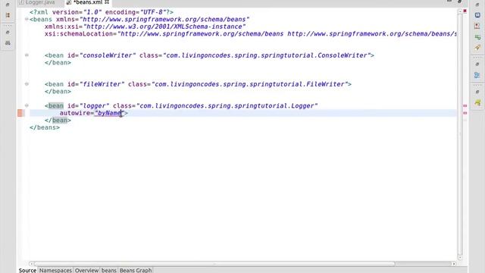
Task: Click the Logger class attribute value
Action: point(227,106)
